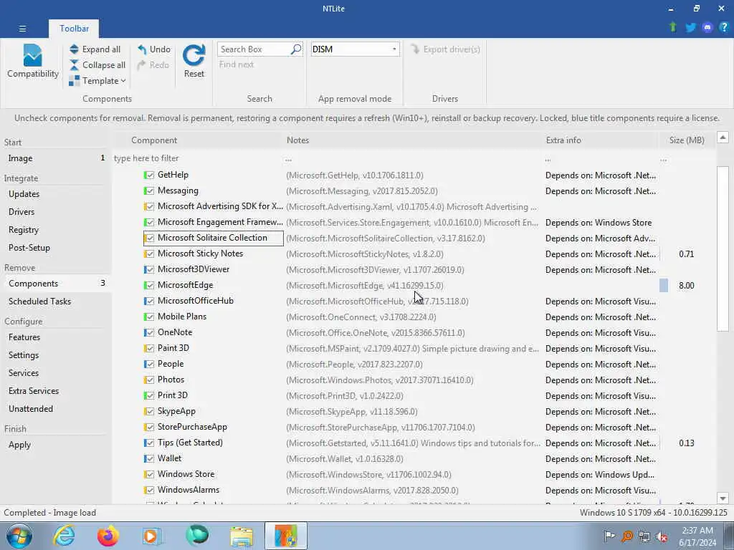Toggle the SkypeApp checkbox
Image resolution: width=734 pixels, height=550 pixels.
pyautogui.click(x=149, y=412)
